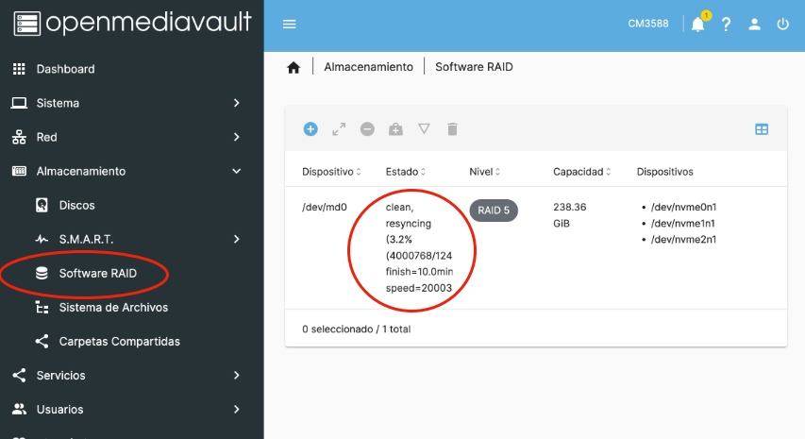The width and height of the screenshot is (805, 439).
Task: Toggle the hamburger navigation menu
Action: (x=289, y=25)
